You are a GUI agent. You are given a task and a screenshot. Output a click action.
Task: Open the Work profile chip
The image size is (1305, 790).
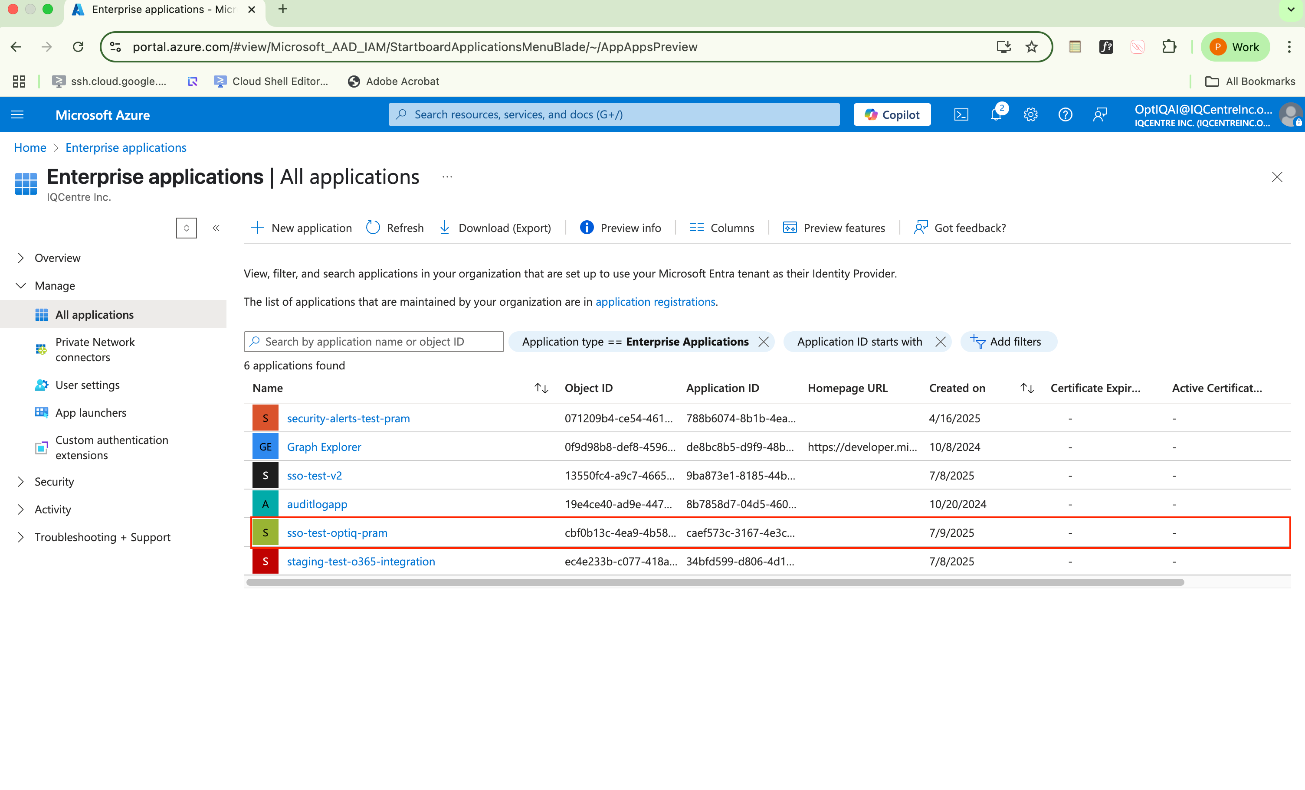click(1235, 46)
